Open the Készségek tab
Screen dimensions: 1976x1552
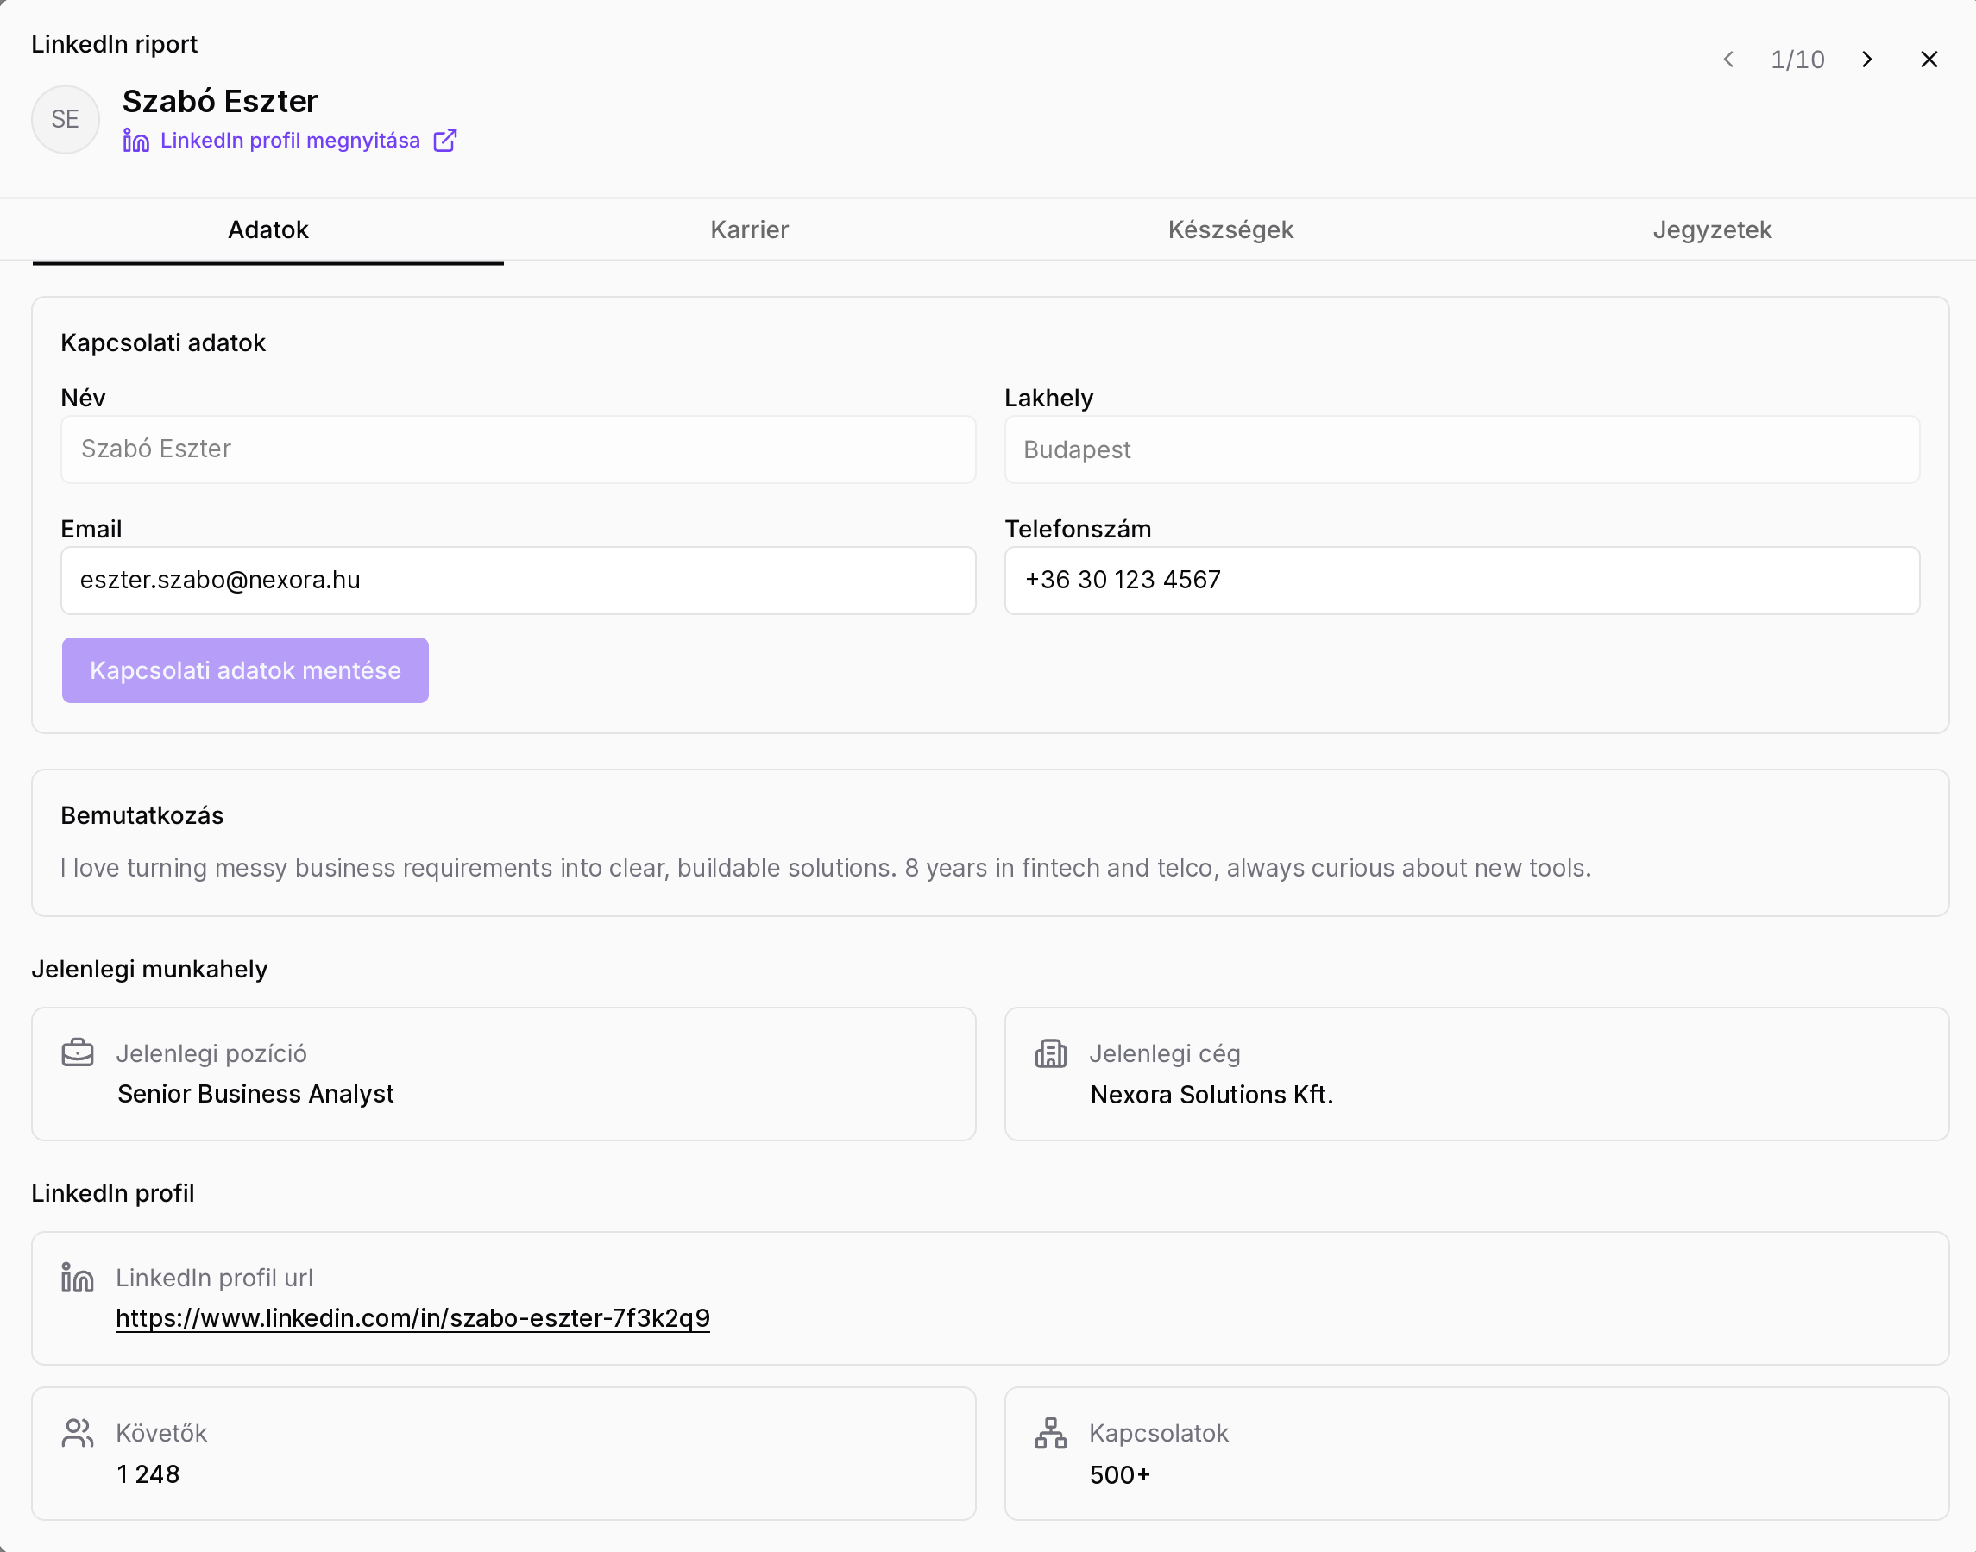click(1230, 229)
